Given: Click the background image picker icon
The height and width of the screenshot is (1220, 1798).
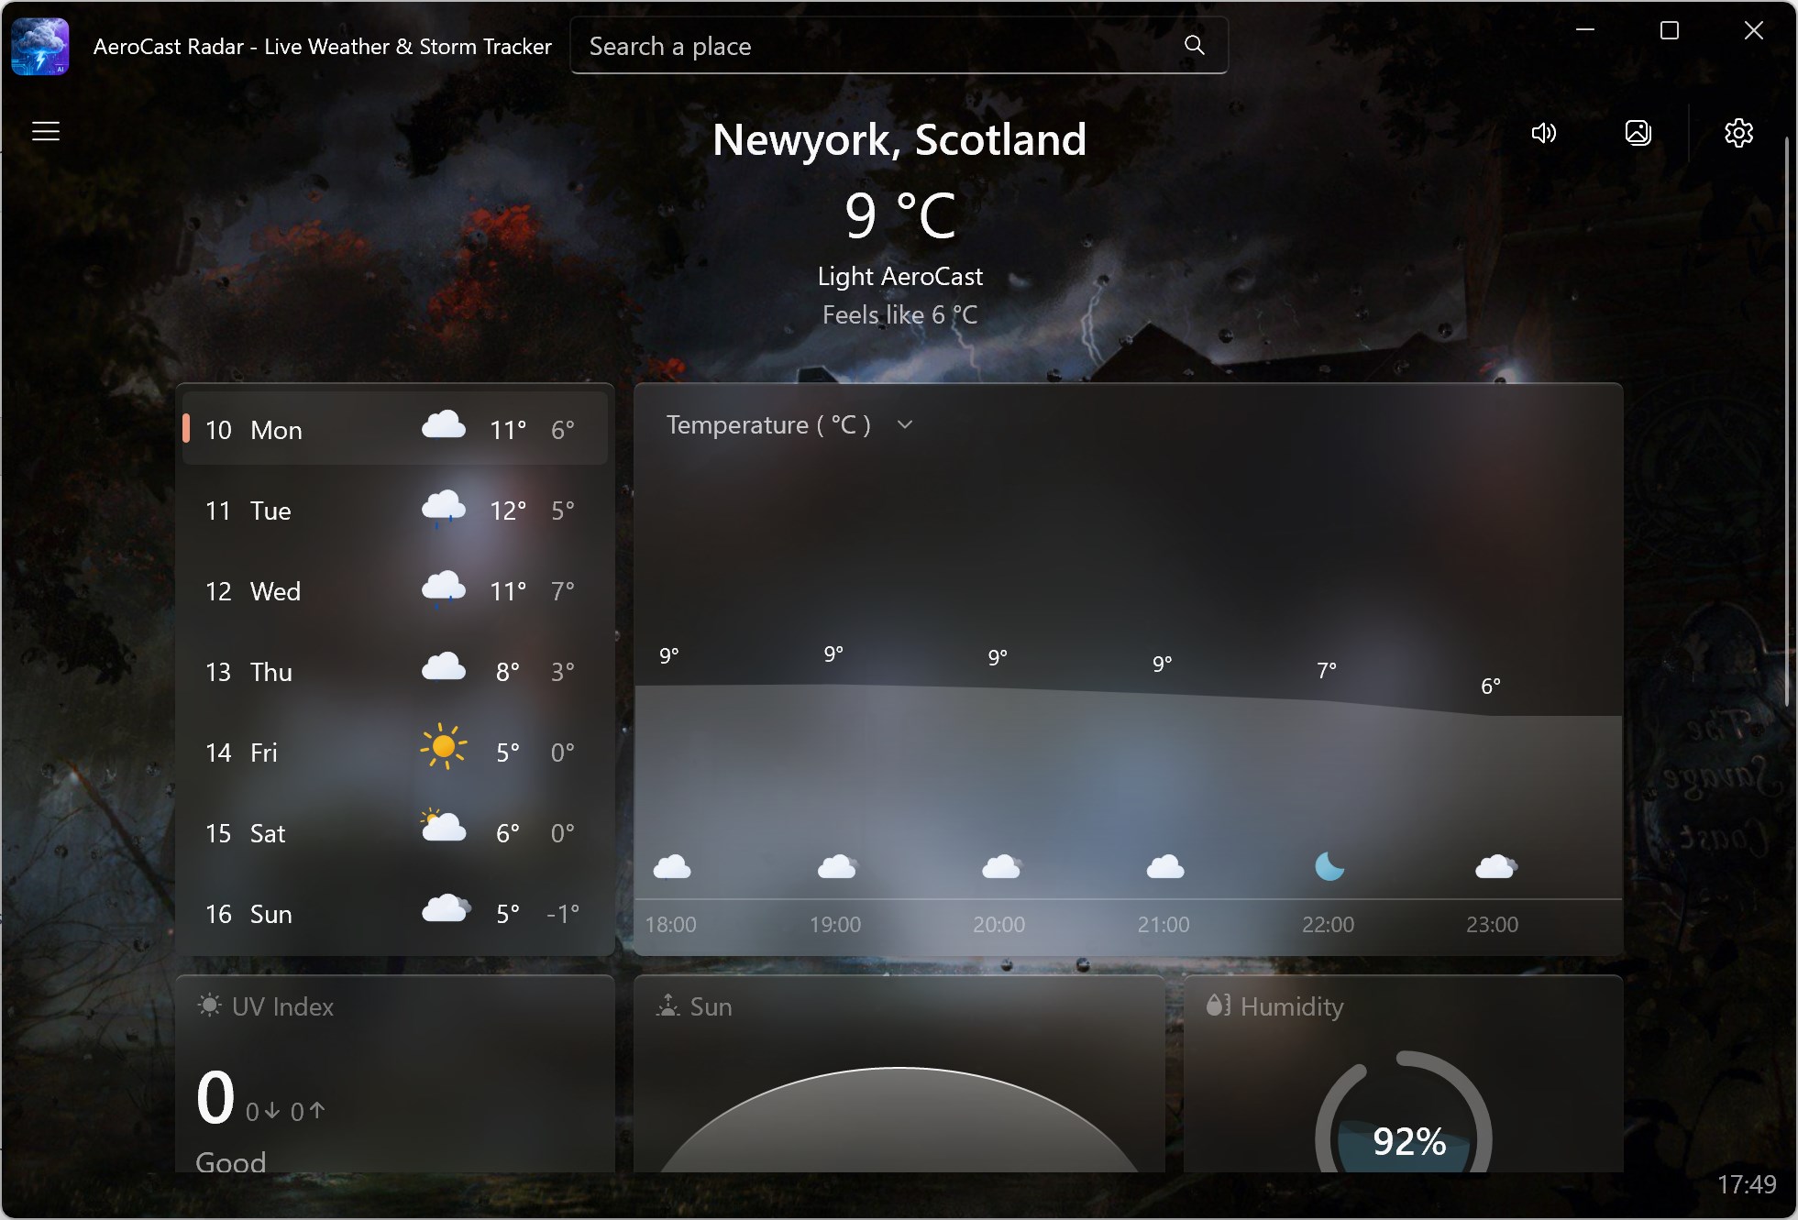Looking at the screenshot, I should (x=1638, y=133).
